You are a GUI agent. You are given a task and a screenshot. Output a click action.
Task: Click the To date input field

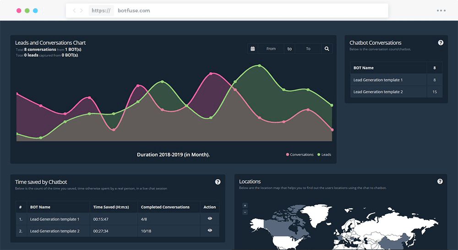click(308, 49)
